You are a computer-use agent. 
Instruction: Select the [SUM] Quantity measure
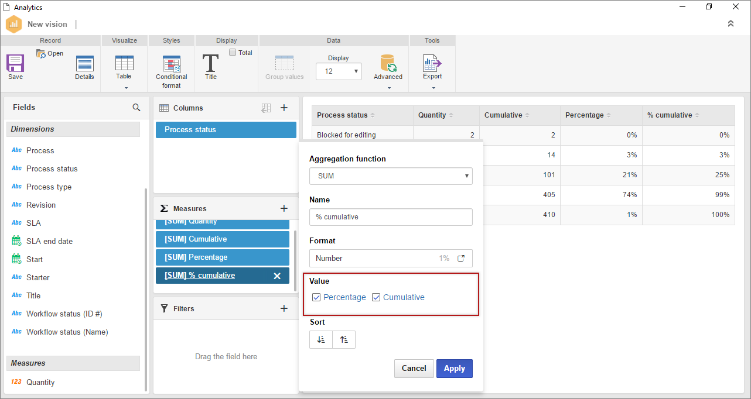[x=223, y=224]
